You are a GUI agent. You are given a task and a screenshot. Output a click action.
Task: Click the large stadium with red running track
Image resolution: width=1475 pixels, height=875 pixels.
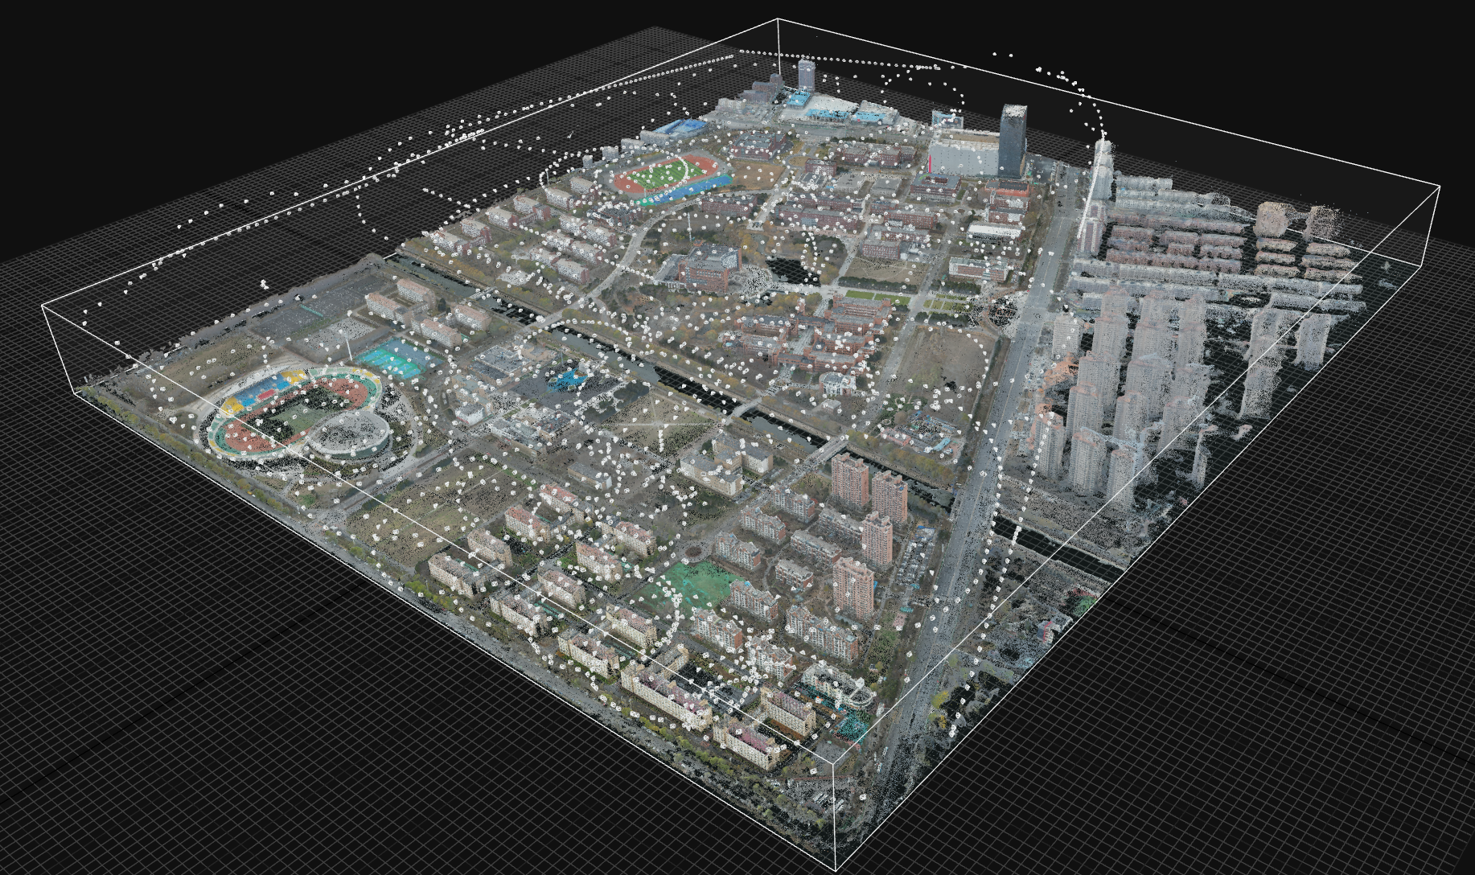pos(296,414)
